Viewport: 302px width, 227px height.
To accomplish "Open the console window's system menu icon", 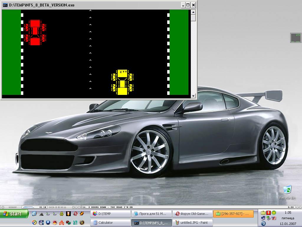I will pos(5,5).
